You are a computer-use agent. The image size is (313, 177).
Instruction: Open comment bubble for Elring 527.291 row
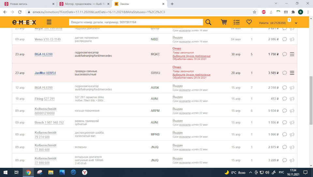pos(284,99)
